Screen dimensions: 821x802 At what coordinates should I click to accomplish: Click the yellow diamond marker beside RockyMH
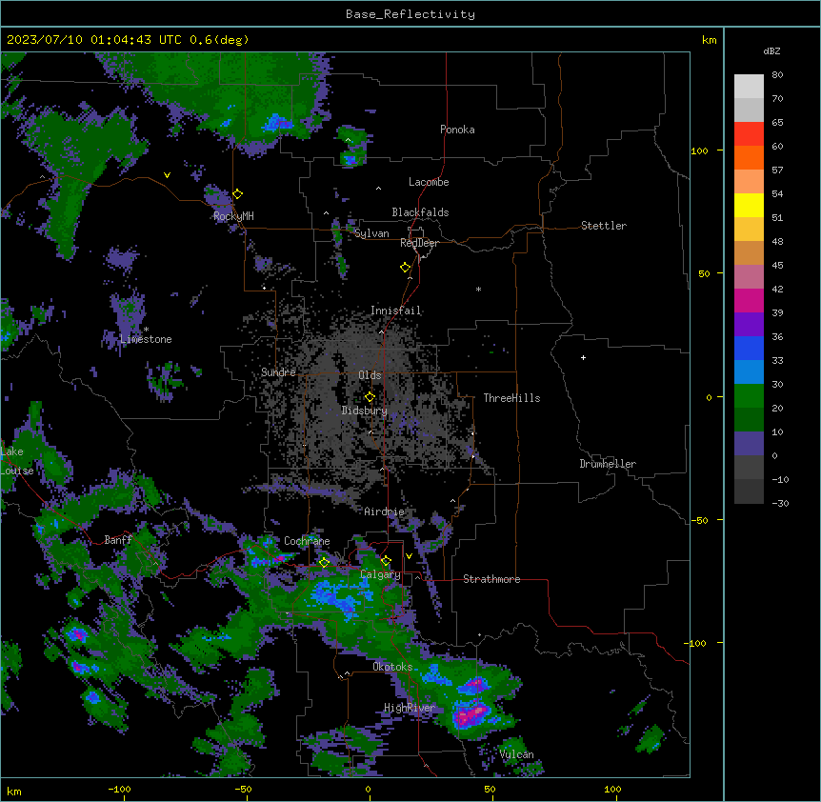(x=238, y=194)
